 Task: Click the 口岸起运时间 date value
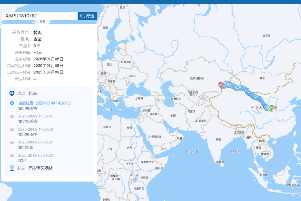(x=48, y=72)
